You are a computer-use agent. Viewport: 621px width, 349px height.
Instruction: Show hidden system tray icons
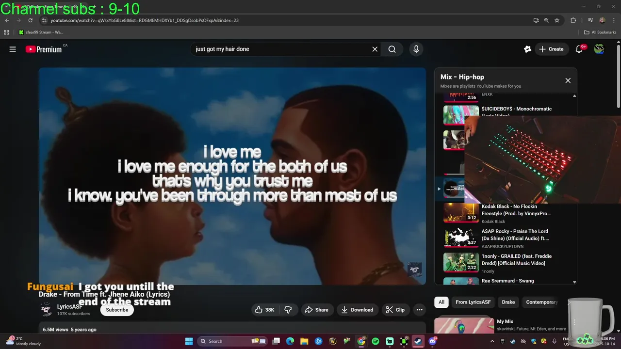point(492,341)
